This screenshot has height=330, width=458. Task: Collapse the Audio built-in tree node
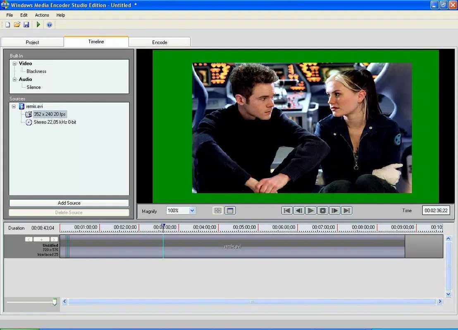tap(14, 79)
